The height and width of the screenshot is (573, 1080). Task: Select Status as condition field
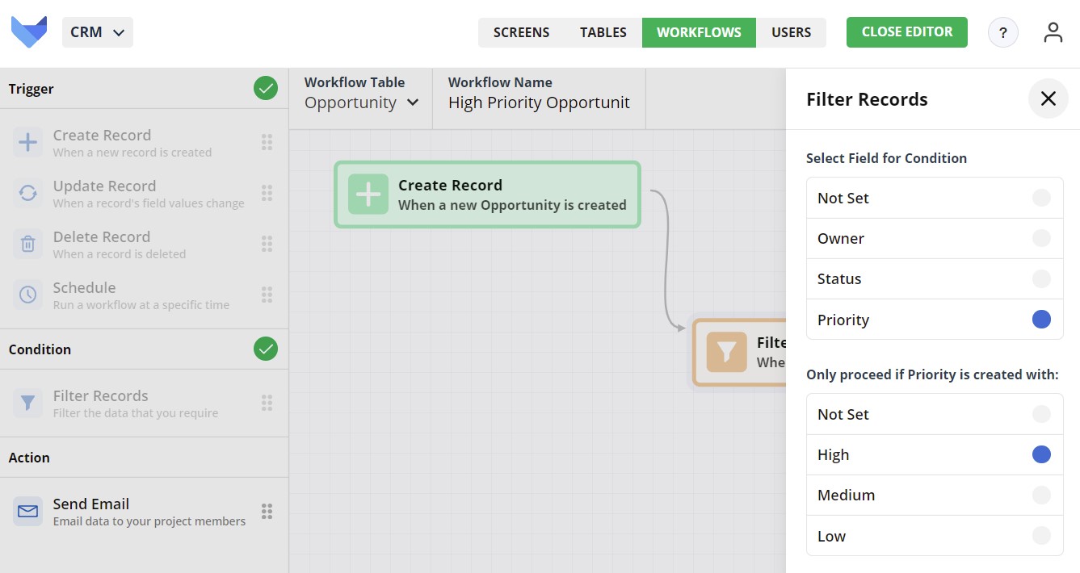tap(935, 278)
